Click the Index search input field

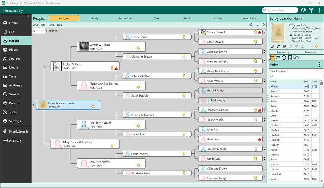tap(296, 76)
